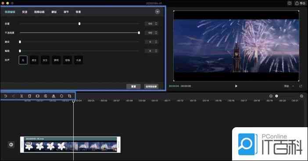Open the preview aspect ratio dropdown

pyautogui.click(x=289, y=86)
